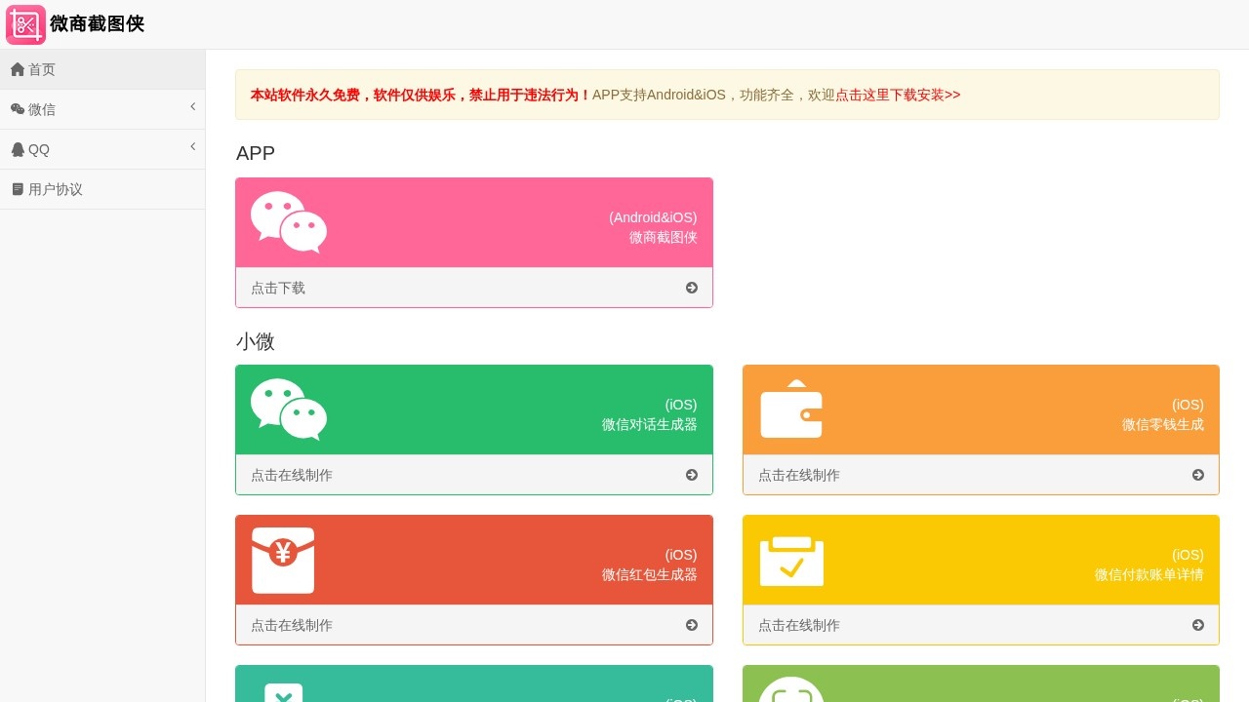Click the yellow bill checkmark icon
Screen dimensions: 1249x702
(791, 561)
